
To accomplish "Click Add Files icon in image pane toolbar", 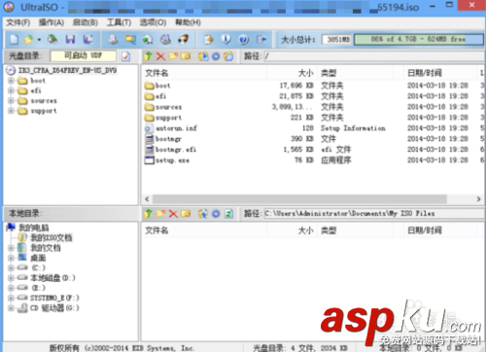I will click(x=203, y=56).
